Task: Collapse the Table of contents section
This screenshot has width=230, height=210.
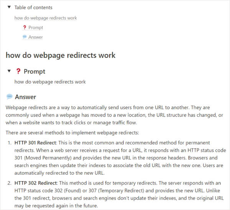Action: pos(9,7)
